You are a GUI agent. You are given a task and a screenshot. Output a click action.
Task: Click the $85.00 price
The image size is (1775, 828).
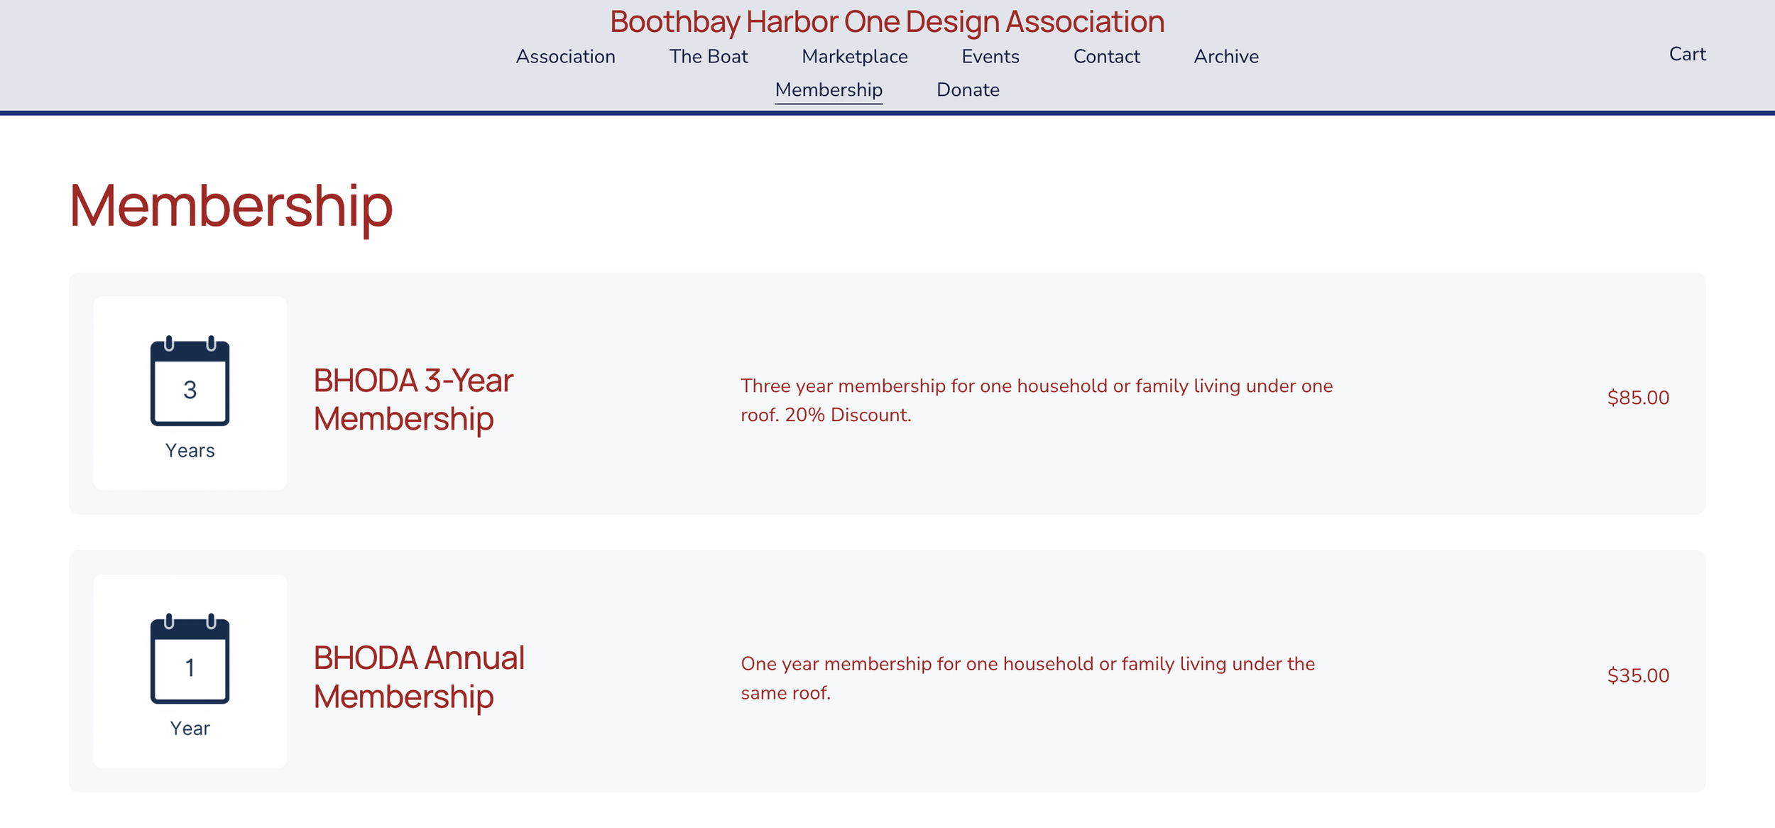1638,398
